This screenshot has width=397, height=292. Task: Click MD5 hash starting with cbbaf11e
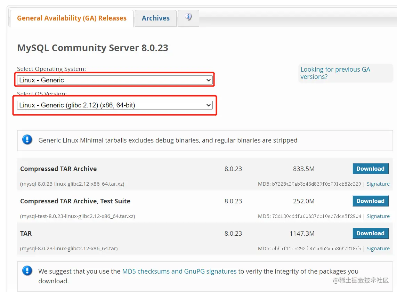pos(316,249)
